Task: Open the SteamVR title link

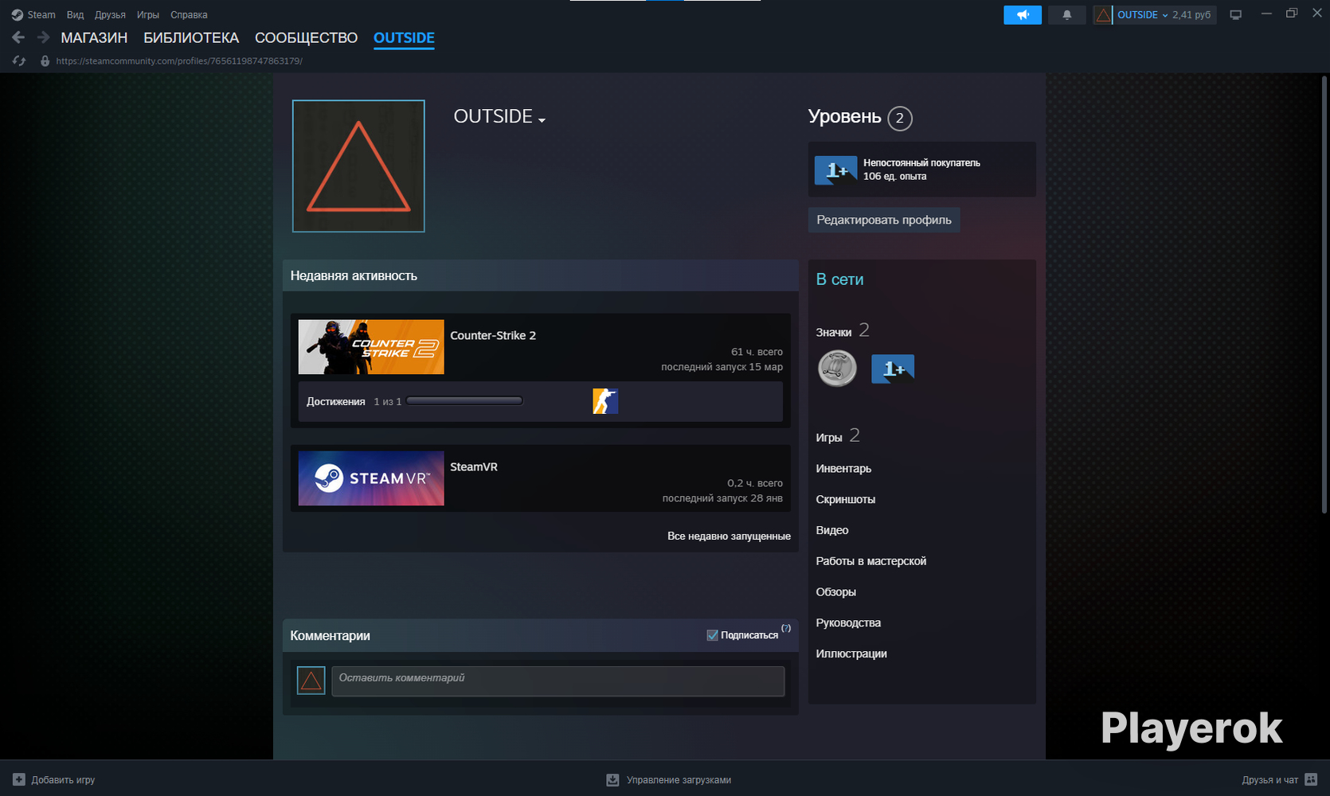Action: pyautogui.click(x=474, y=467)
